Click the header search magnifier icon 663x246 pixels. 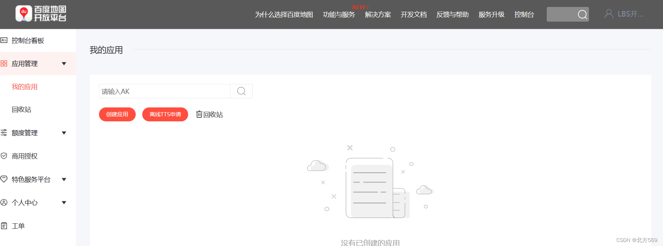click(582, 14)
